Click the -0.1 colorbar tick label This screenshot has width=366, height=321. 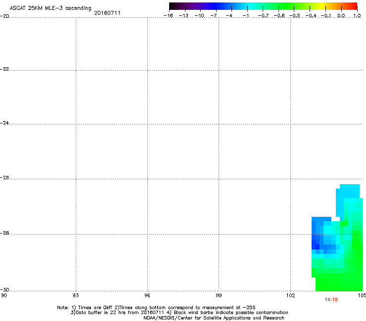326,16
